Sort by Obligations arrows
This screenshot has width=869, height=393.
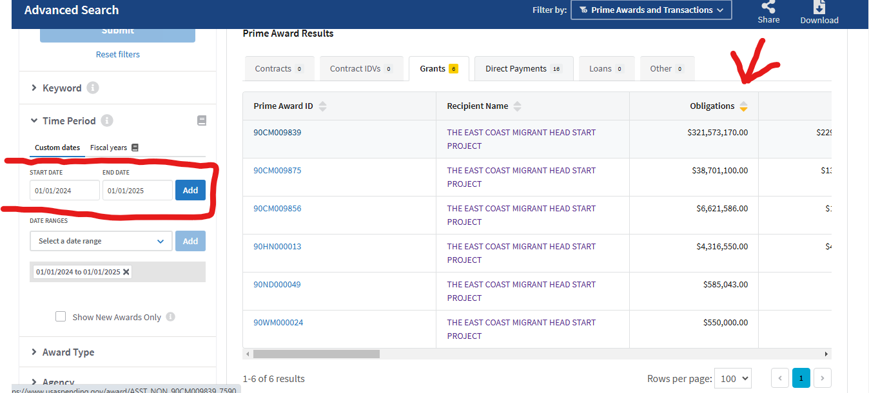pyautogui.click(x=743, y=106)
